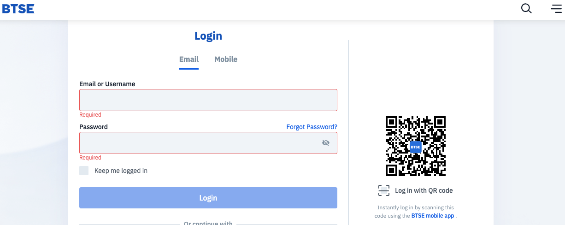Click the BTSE badge inside QR code
Screen dimensions: 565x225
pyautogui.click(x=416, y=147)
